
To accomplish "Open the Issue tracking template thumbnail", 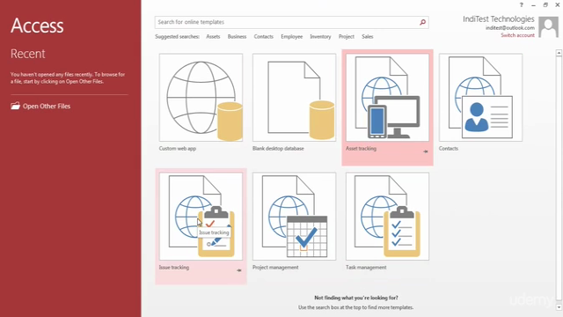I will click(x=201, y=217).
